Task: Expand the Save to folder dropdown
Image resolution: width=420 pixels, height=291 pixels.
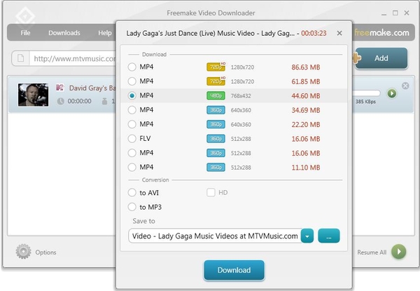Action: [x=308, y=236]
